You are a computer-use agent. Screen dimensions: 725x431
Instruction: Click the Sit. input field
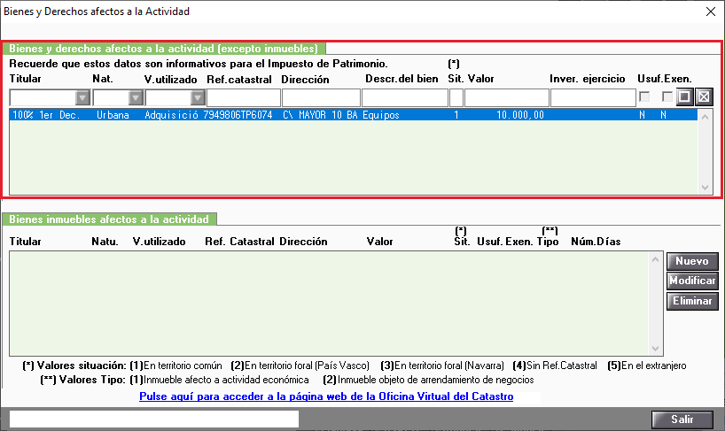[x=456, y=98]
